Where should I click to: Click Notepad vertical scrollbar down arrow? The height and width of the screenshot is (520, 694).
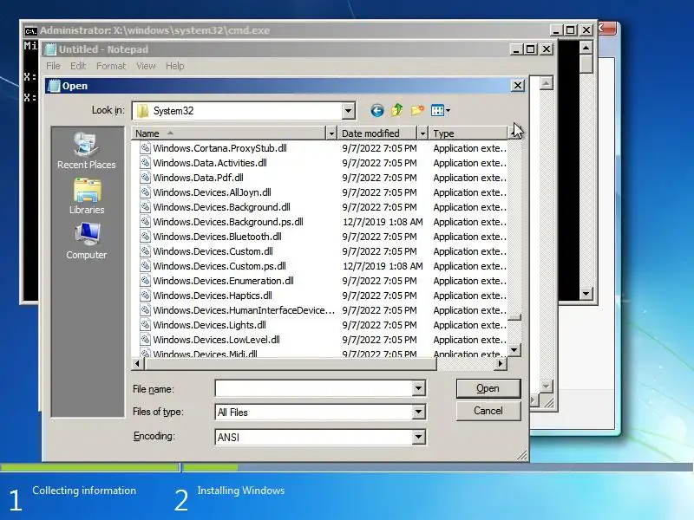(547, 386)
